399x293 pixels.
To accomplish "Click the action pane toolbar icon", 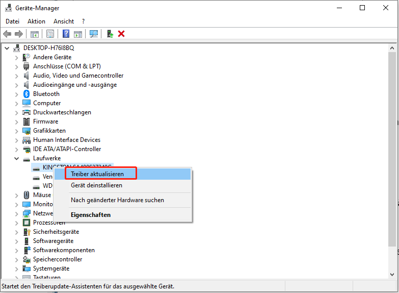I will click(78, 34).
